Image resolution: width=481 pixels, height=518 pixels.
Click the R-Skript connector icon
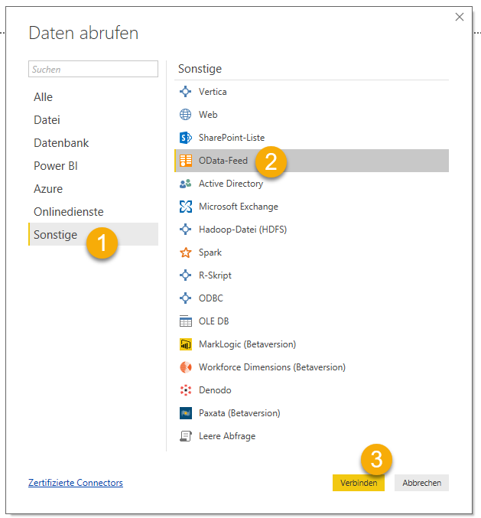(x=185, y=275)
